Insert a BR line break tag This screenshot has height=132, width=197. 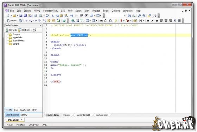pyautogui.click(x=101, y=21)
